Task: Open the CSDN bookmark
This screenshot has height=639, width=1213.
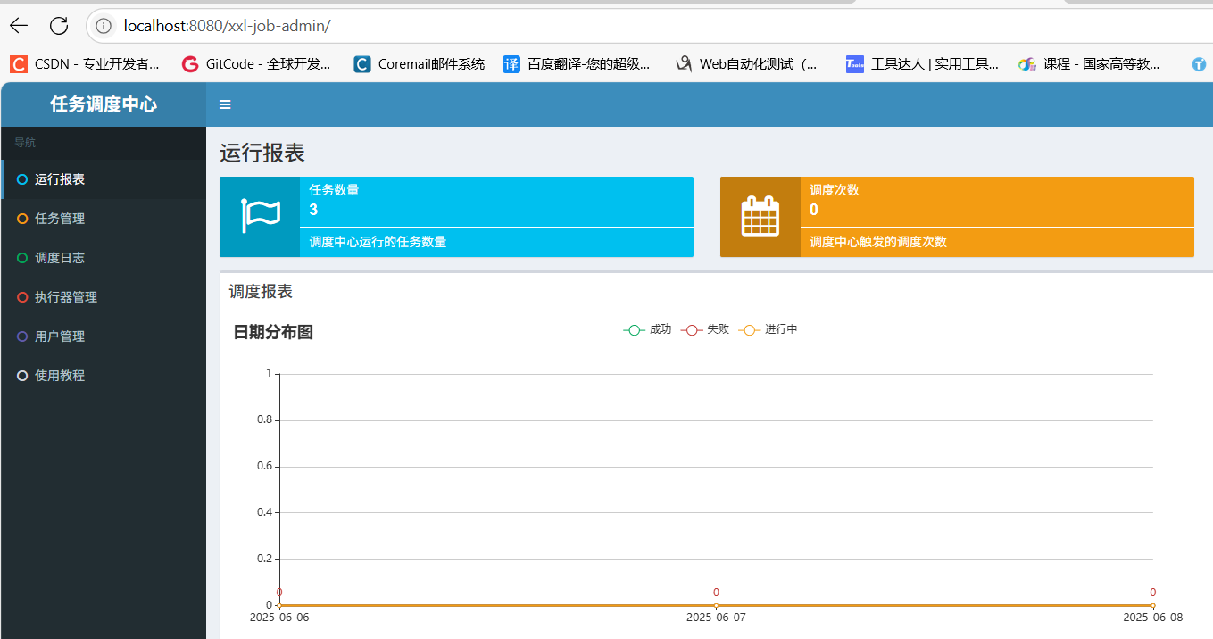Action: [86, 64]
